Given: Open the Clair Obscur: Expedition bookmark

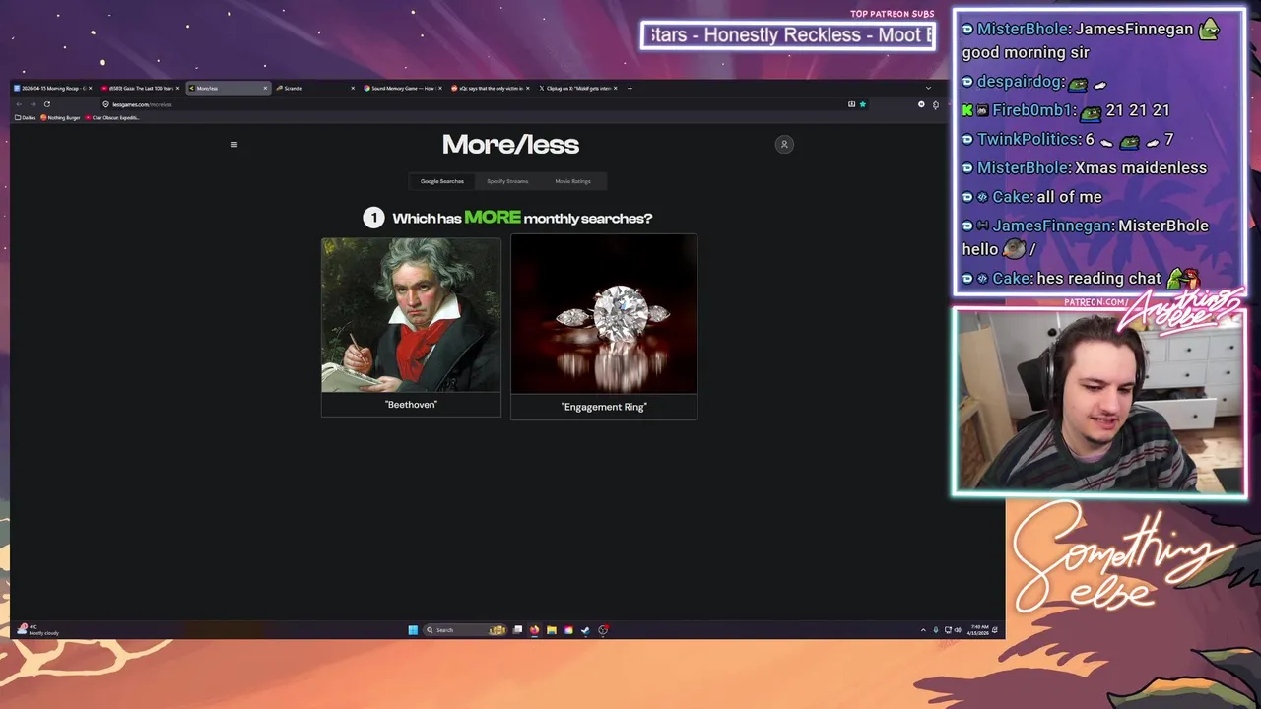Looking at the screenshot, I should coord(112,117).
